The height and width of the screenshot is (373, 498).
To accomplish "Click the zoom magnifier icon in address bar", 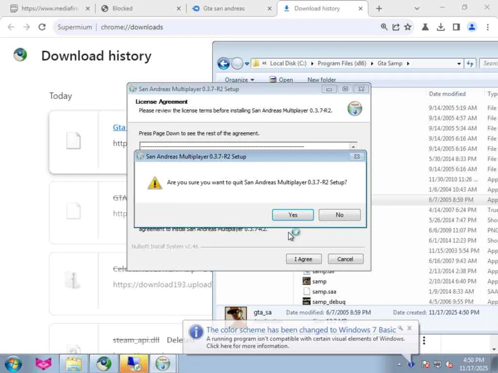I will [384, 27].
